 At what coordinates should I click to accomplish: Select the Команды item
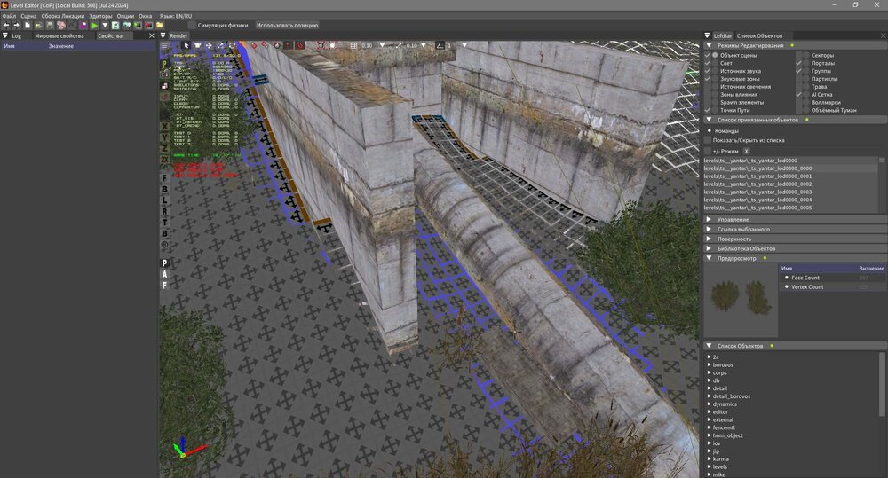726,130
